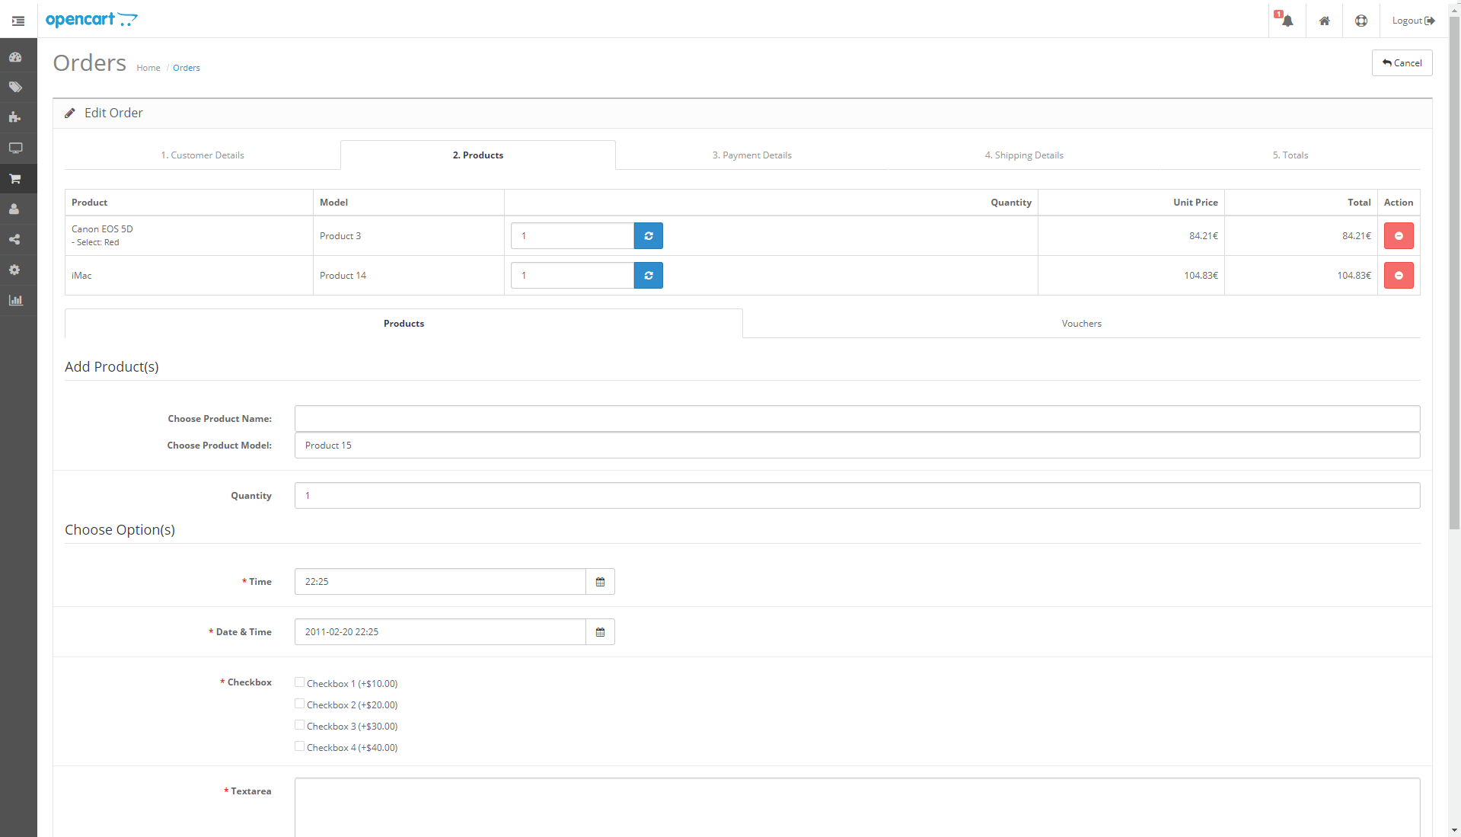Open the Reports chart sidebar icon
Image resolution: width=1461 pixels, height=837 pixels.
(15, 300)
